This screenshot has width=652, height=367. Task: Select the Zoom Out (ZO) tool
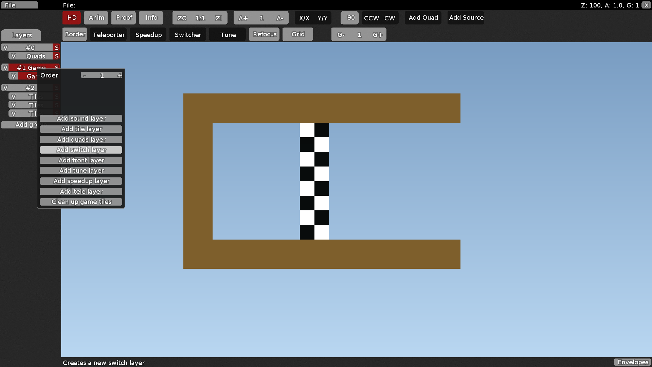182,18
